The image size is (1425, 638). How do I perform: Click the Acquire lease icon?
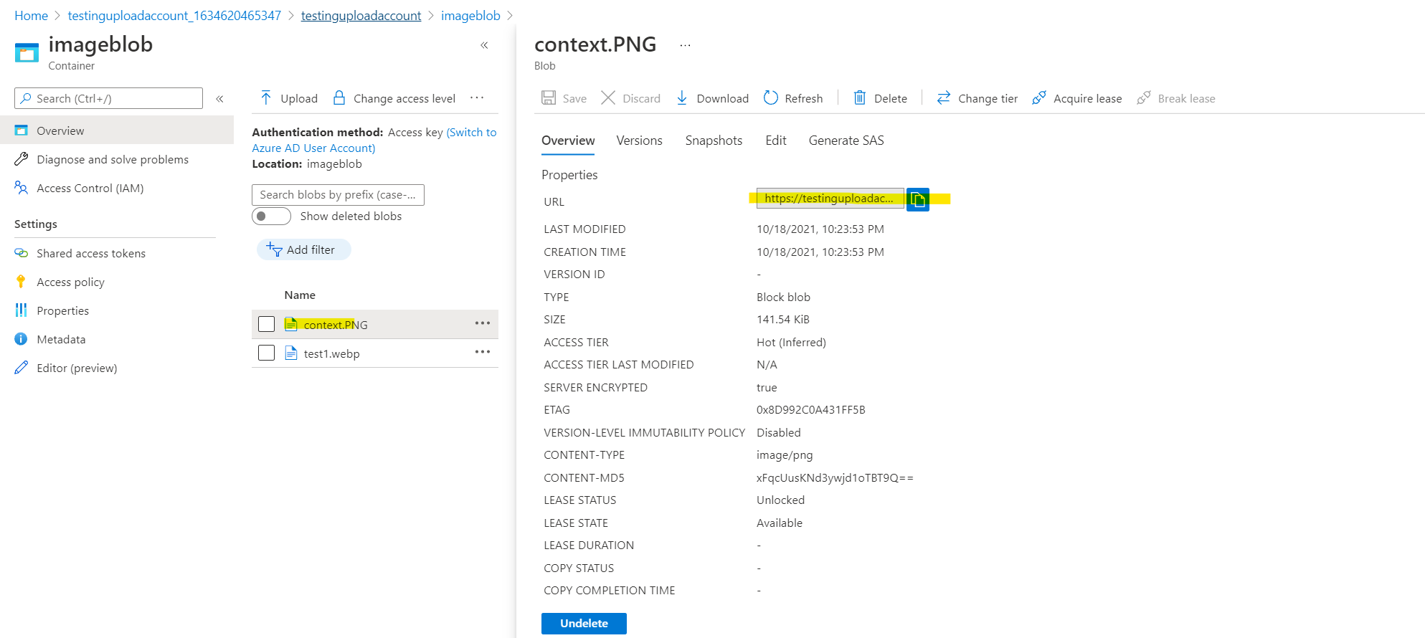[x=1039, y=97]
